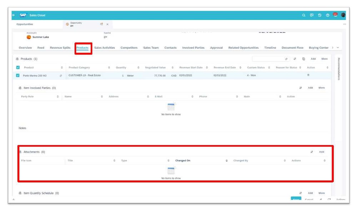Open the Buying Center tab
This screenshot has width=357, height=212.
click(318, 48)
